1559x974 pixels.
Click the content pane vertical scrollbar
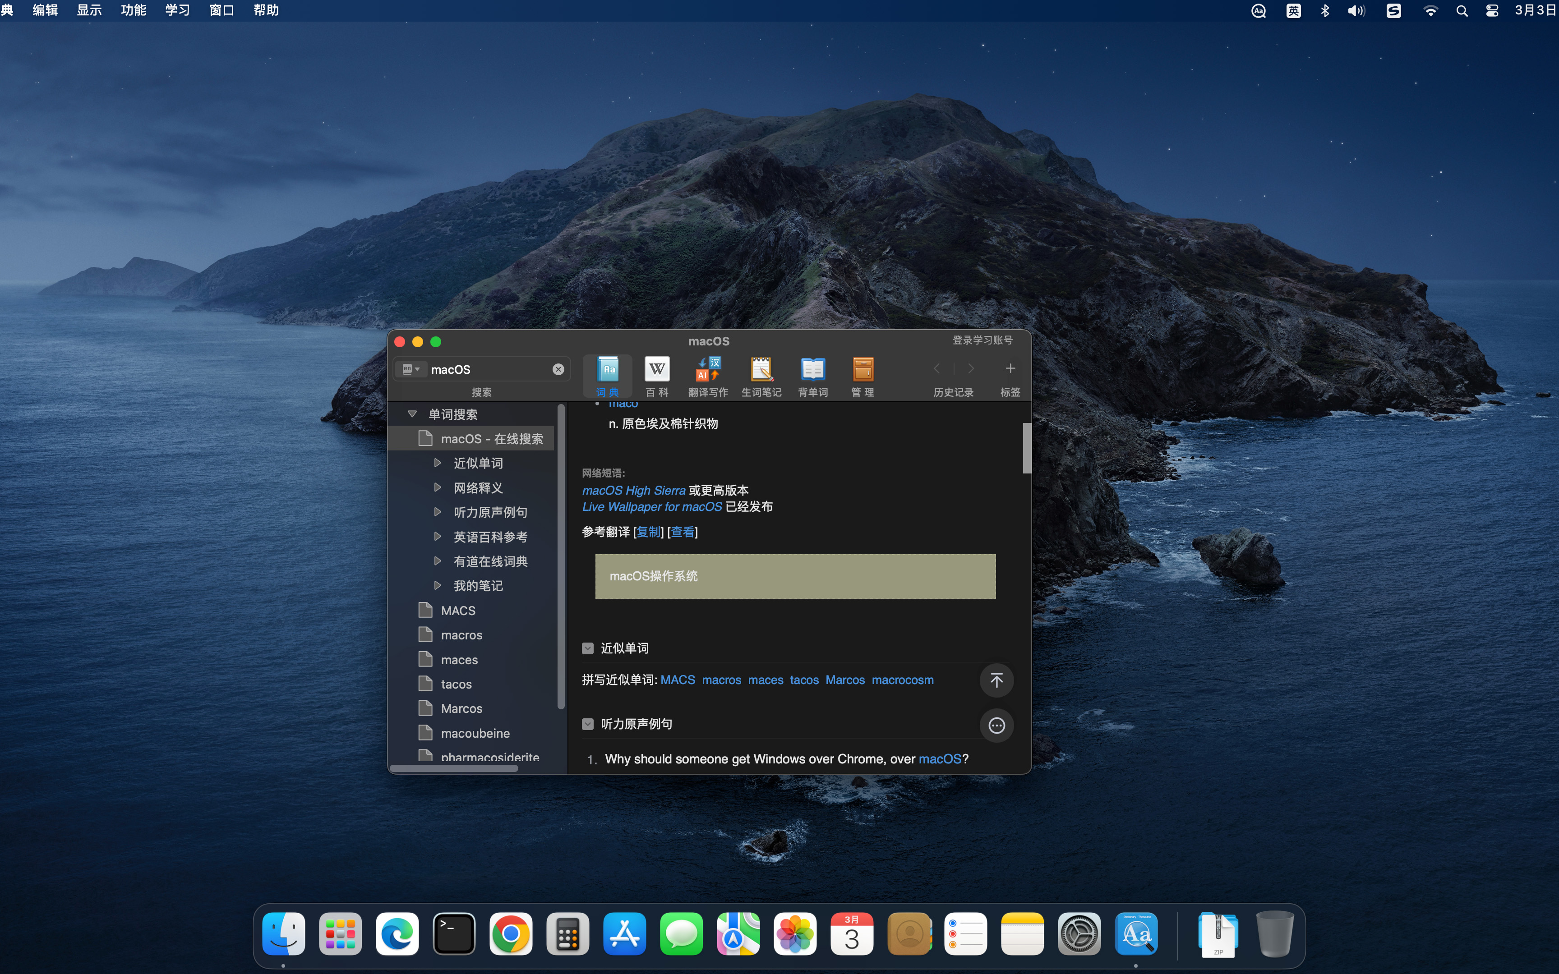point(1026,448)
